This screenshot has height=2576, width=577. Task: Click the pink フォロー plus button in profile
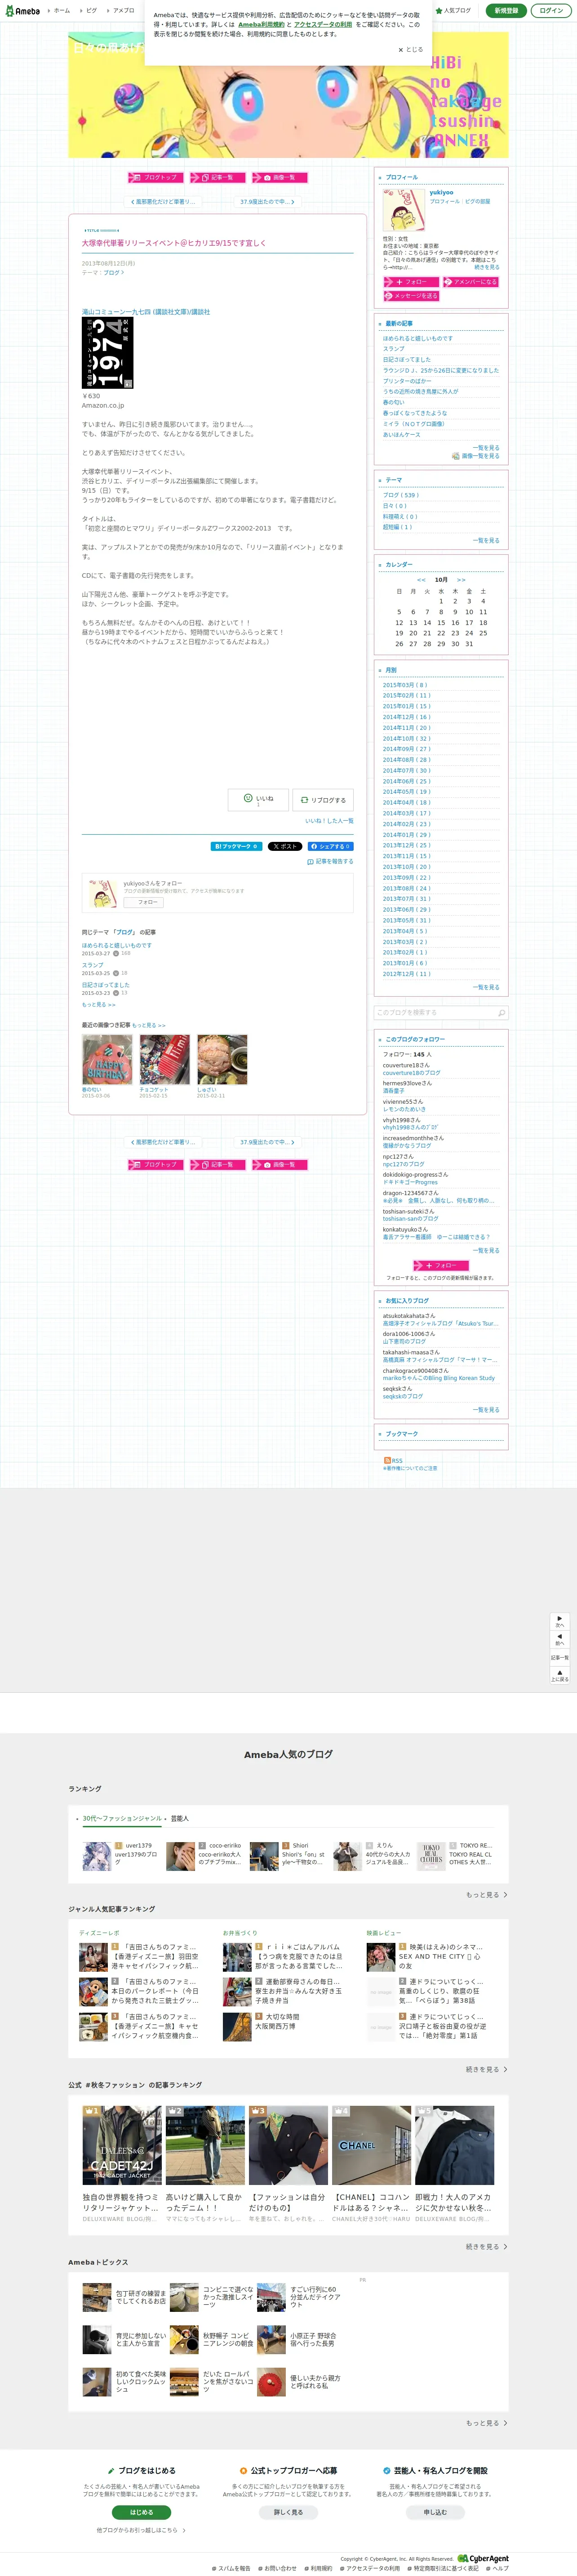click(410, 282)
